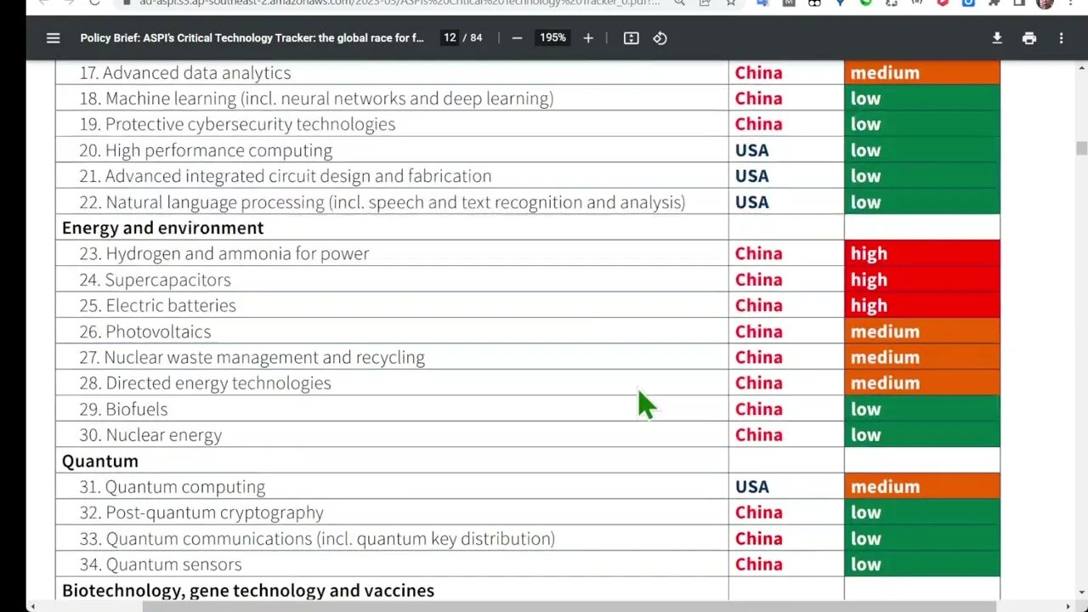The width and height of the screenshot is (1088, 612).
Task: Click the 'medium' cell for Quantum computing
Action: [x=922, y=487]
